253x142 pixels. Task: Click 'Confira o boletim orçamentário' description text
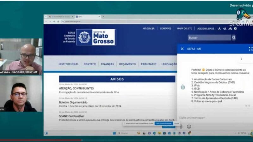click(90, 106)
